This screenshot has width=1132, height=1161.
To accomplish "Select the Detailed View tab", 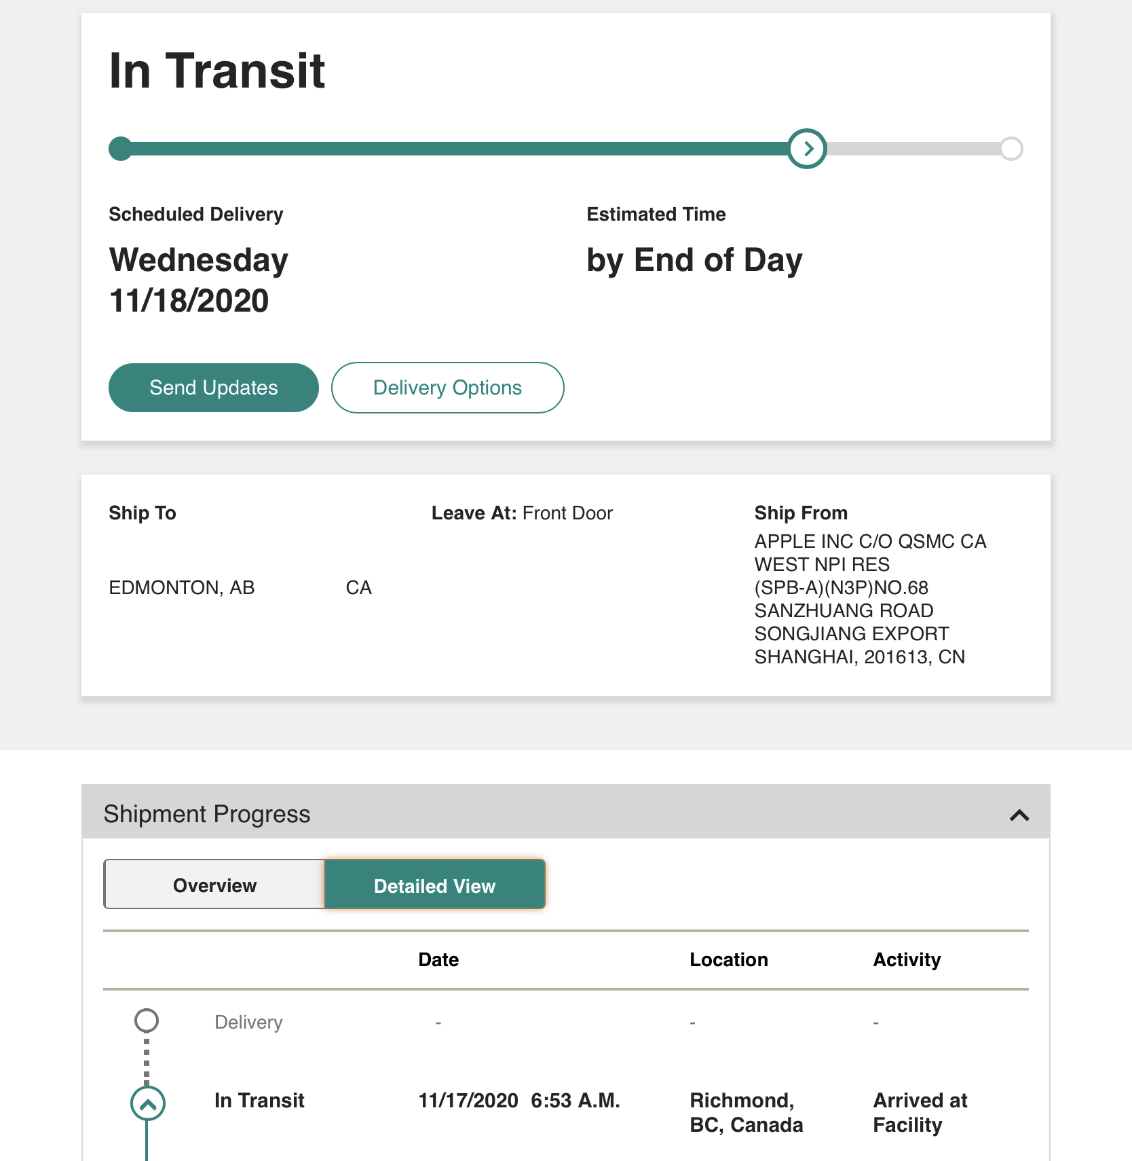I will pos(435,885).
